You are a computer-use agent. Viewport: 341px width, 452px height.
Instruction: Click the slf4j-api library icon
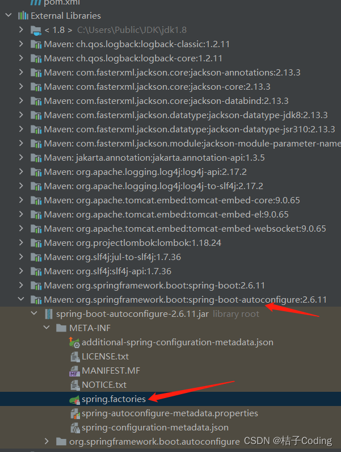point(36,271)
